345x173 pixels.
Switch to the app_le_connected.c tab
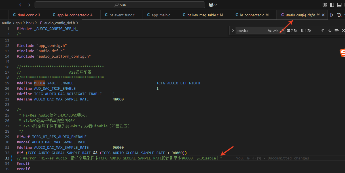tap(74, 15)
